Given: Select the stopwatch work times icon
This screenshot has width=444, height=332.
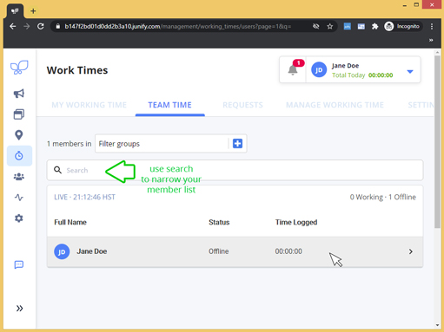Looking at the screenshot, I should (x=19, y=156).
